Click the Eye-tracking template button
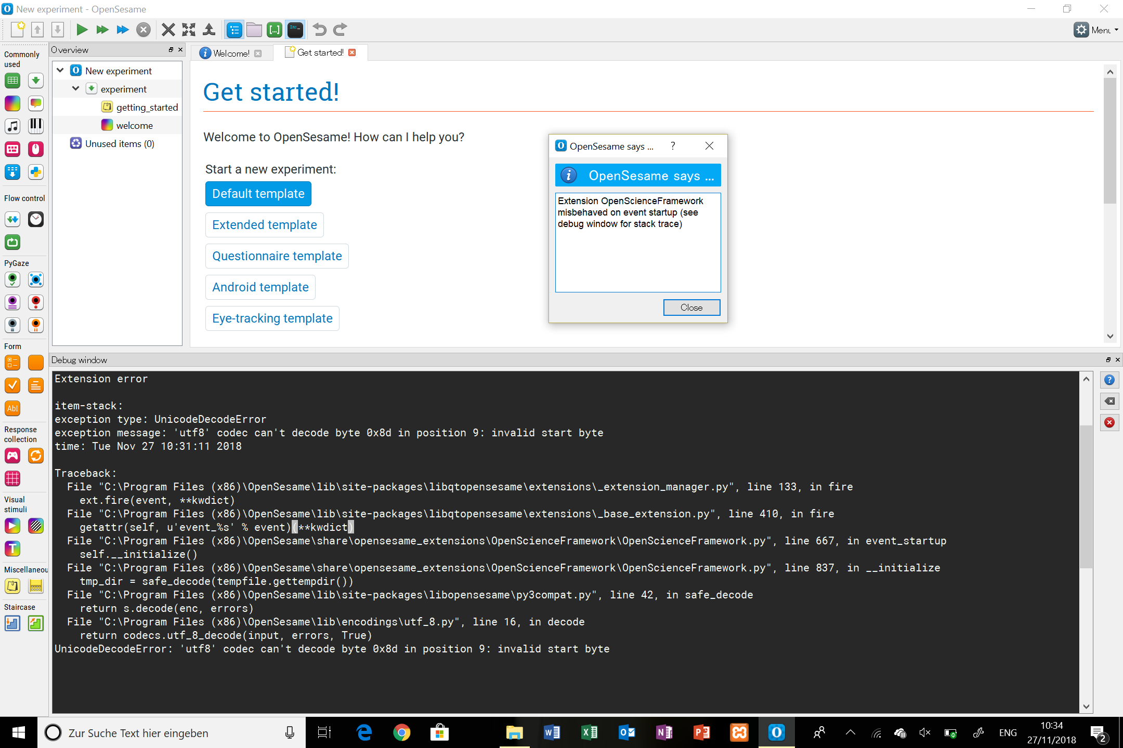 (x=272, y=318)
